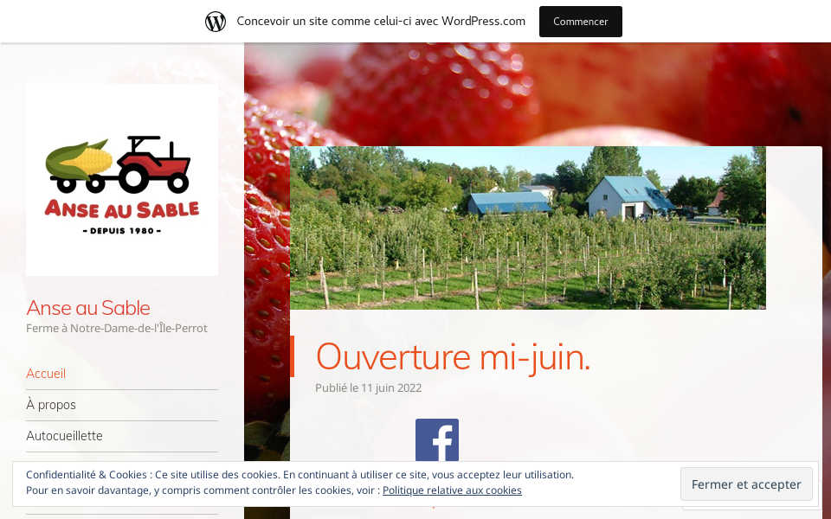Screen dimensions: 831x519
Task: Click the Concevoir un site WordPress.com text
Action: 381,21
